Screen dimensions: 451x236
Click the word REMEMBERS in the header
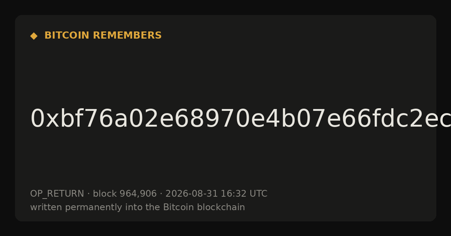point(127,36)
